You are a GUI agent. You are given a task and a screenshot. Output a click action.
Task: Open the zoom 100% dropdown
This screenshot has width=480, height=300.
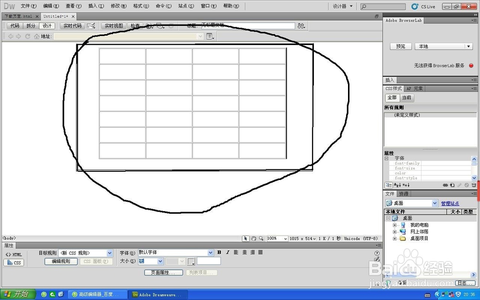click(285, 239)
